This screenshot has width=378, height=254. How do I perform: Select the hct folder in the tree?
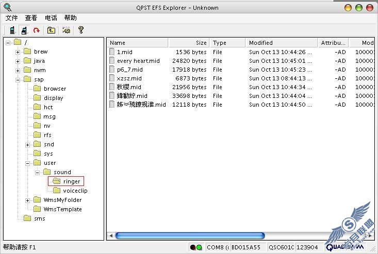tap(48, 107)
